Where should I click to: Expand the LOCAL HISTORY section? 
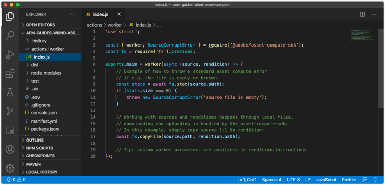(x=50, y=172)
